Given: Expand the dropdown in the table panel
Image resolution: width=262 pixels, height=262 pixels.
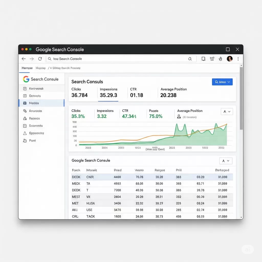Looking at the screenshot, I should tap(226, 161).
